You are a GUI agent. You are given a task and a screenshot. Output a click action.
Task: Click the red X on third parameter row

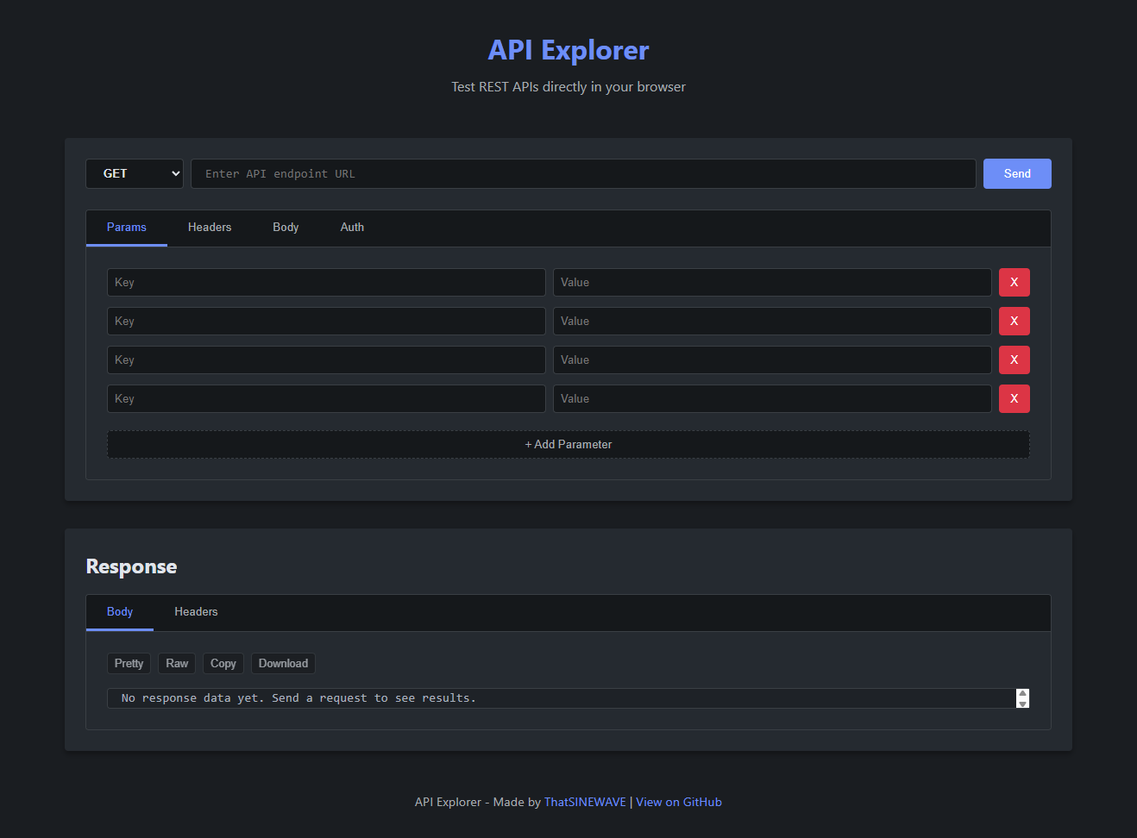pyautogui.click(x=1014, y=360)
